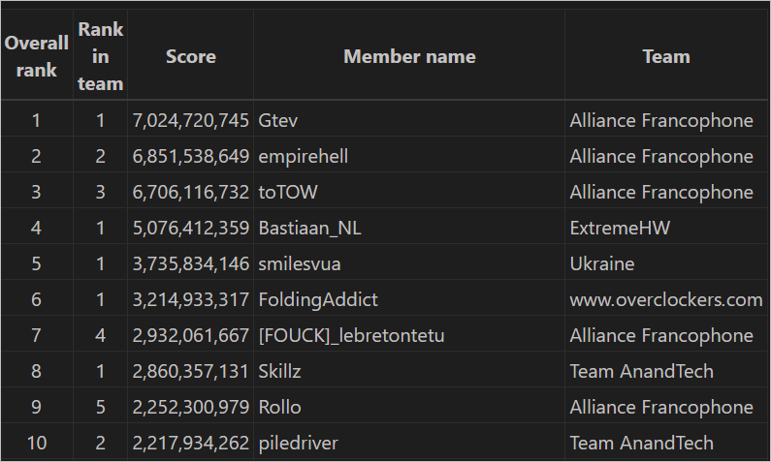Open the Ukraine team cell
The image size is (771, 462).
pyautogui.click(x=602, y=264)
